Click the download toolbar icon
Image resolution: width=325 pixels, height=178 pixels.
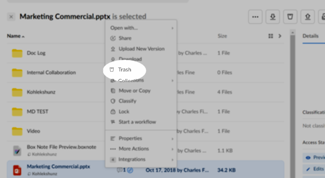pos(273,17)
